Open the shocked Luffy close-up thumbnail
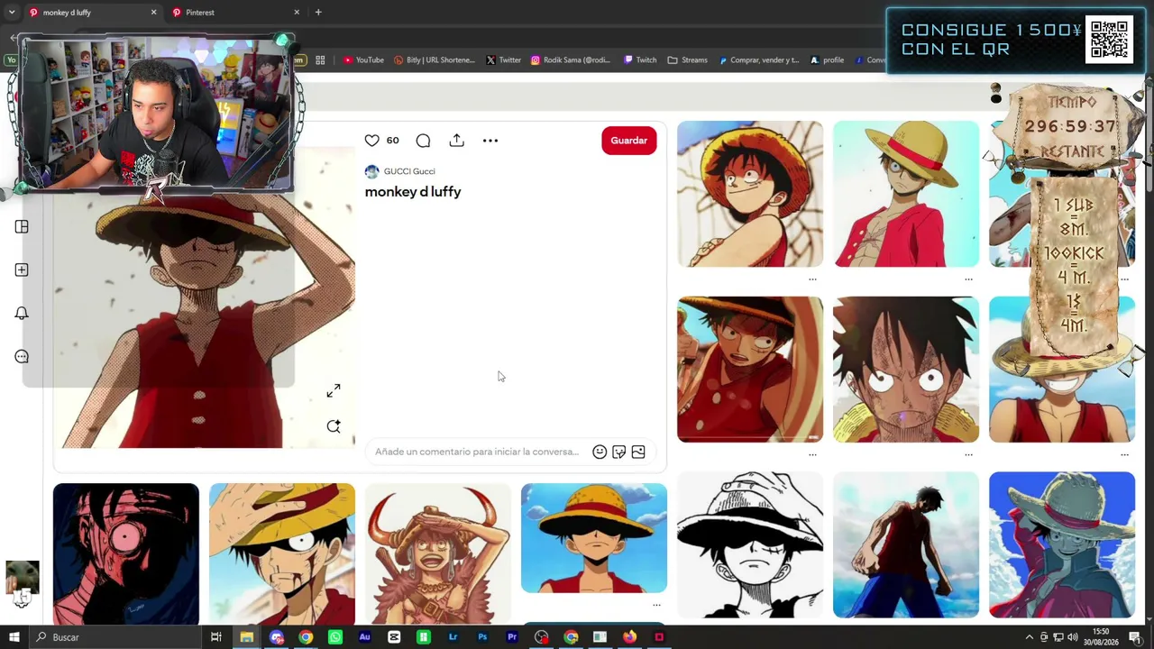1154x649 pixels. click(906, 370)
